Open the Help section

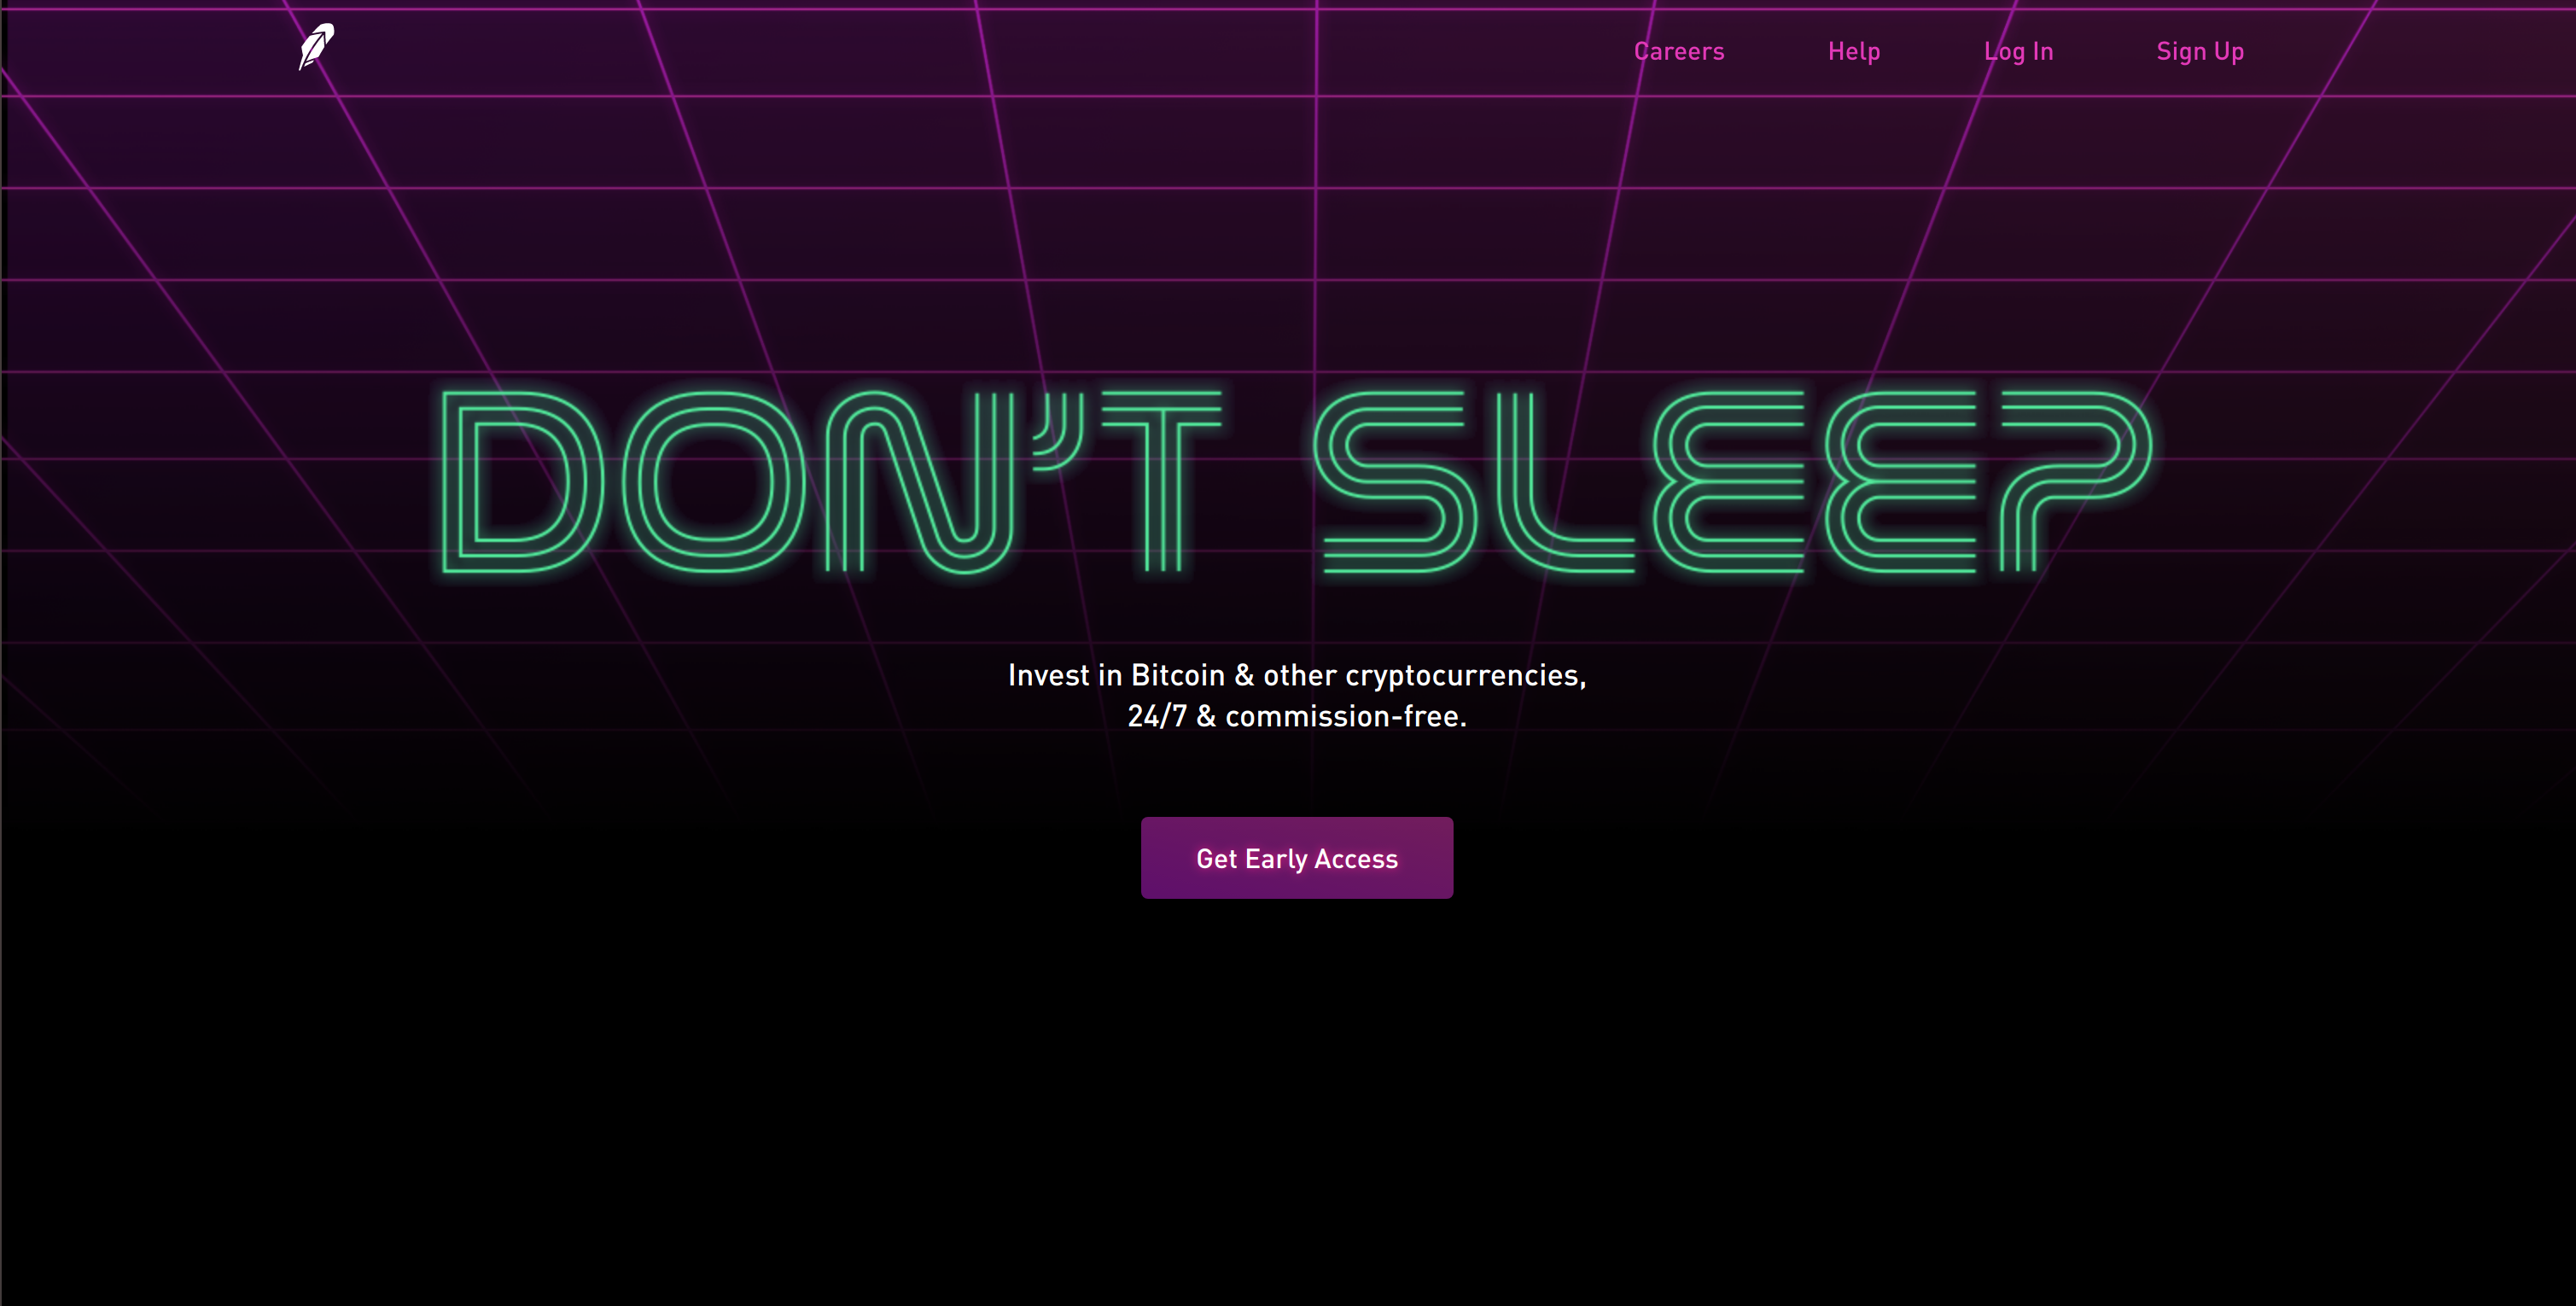coord(1853,51)
